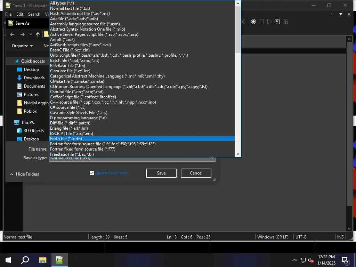Image resolution: width=356 pixels, height=267 pixels.
Task: Open recent locations dropdown chevron
Action: (x=31, y=34)
